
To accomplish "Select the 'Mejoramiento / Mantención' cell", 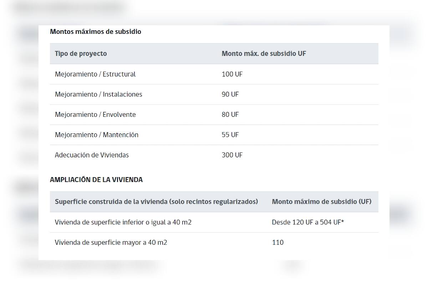I will pyautogui.click(x=97, y=135).
